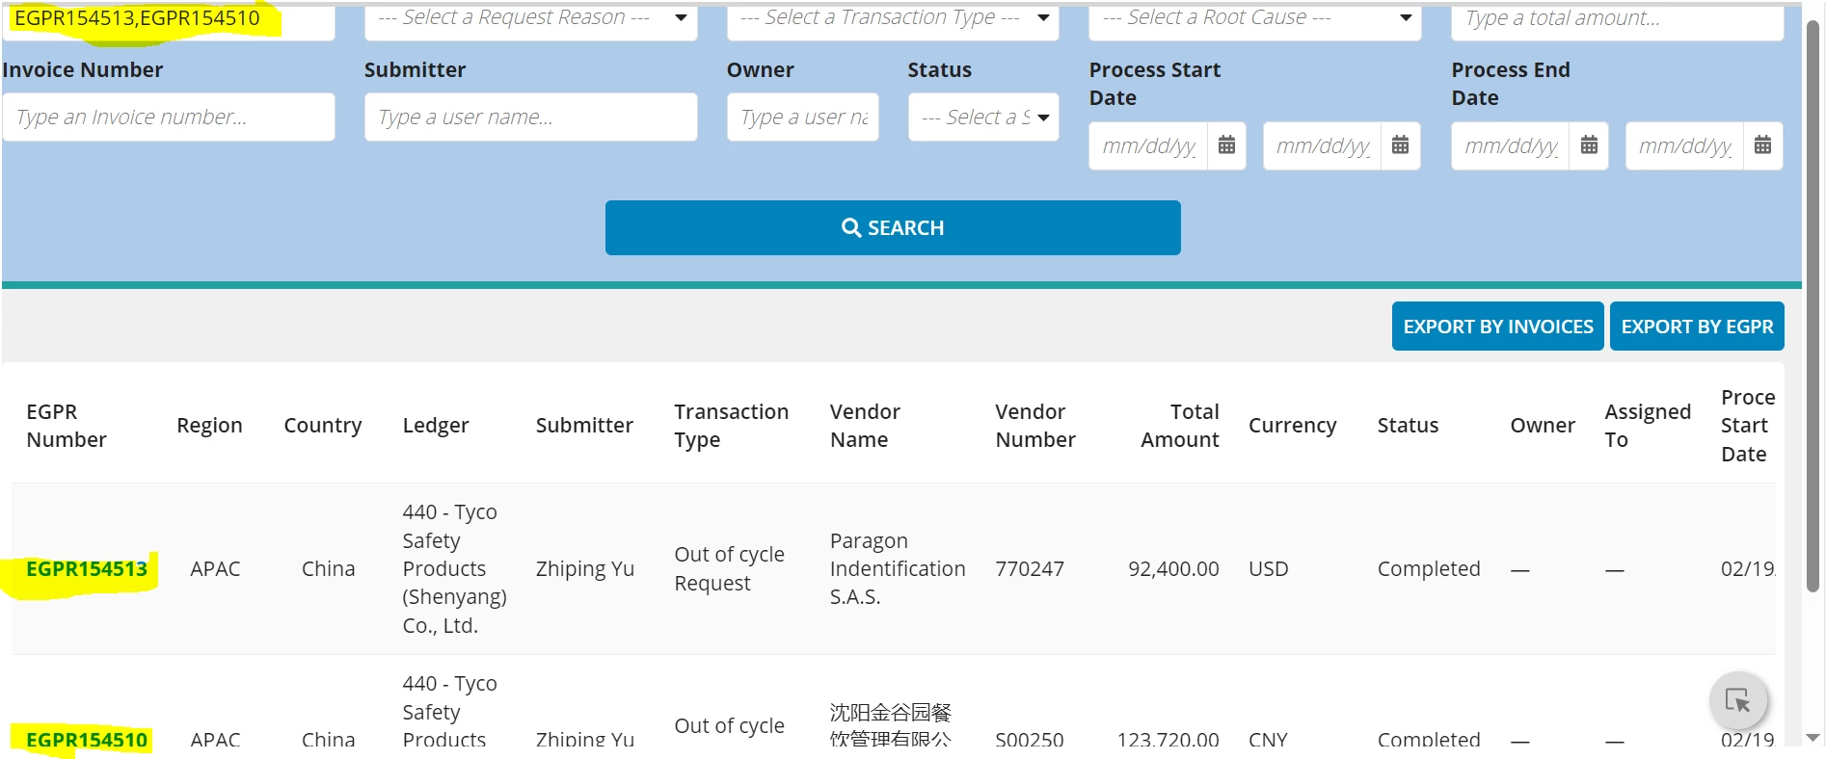Expand the Root Cause dropdown

coord(1255,18)
